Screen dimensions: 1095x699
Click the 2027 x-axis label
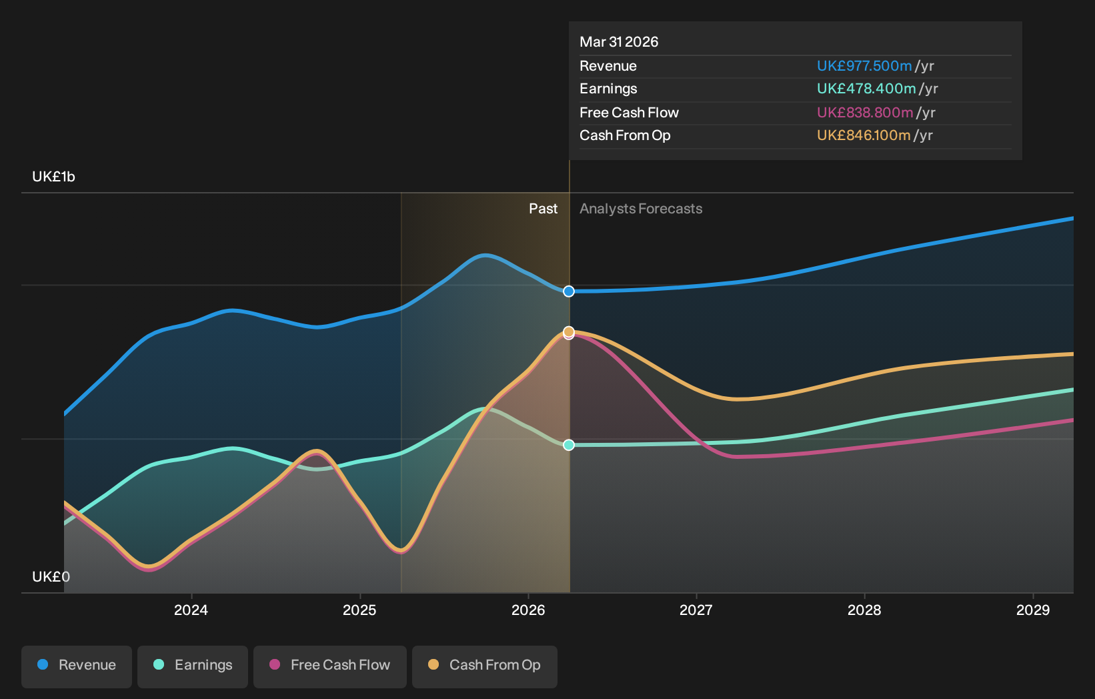click(x=696, y=610)
